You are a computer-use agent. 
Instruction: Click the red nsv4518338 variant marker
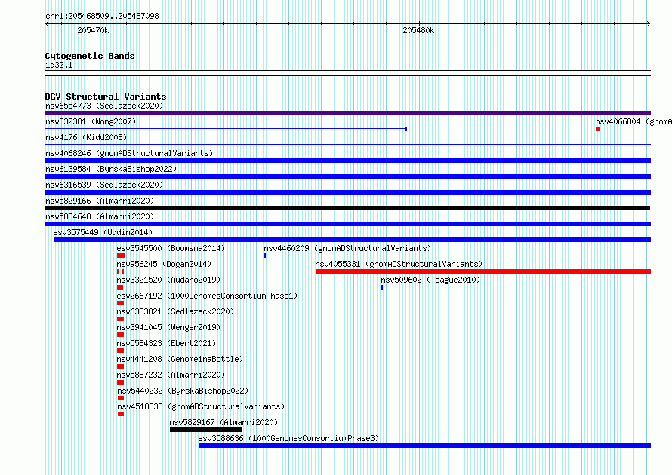point(121,414)
